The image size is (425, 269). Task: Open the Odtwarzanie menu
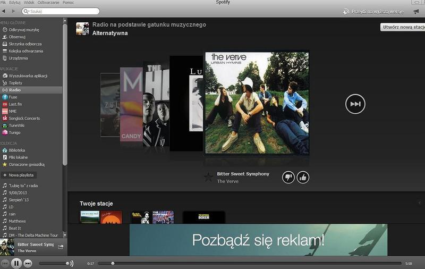[48, 3]
